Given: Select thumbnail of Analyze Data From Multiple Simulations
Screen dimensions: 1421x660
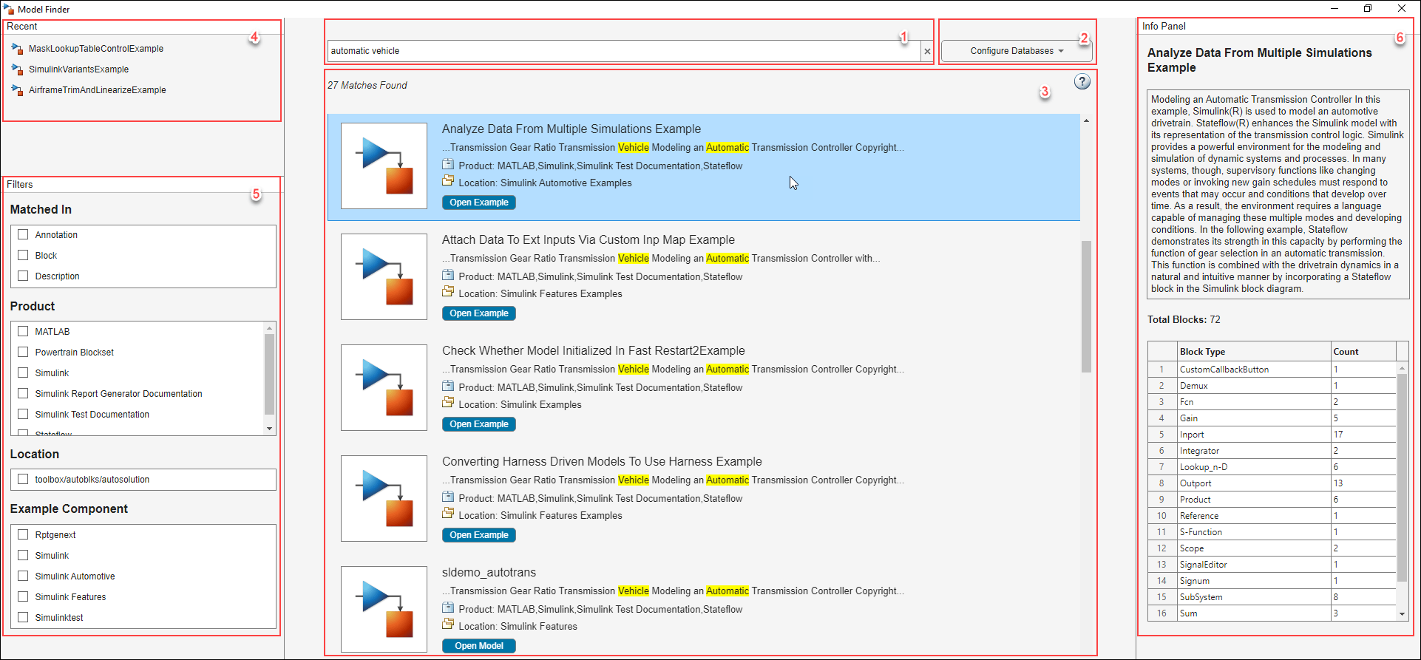Looking at the screenshot, I should click(384, 166).
